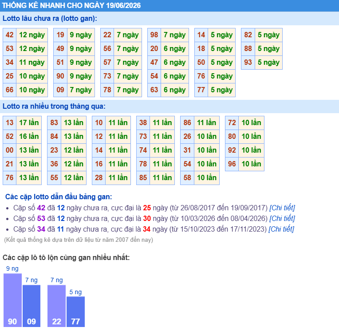Screen dimensions: 339x331
Task: Select frequent number 86 cell
Action: click(x=187, y=122)
